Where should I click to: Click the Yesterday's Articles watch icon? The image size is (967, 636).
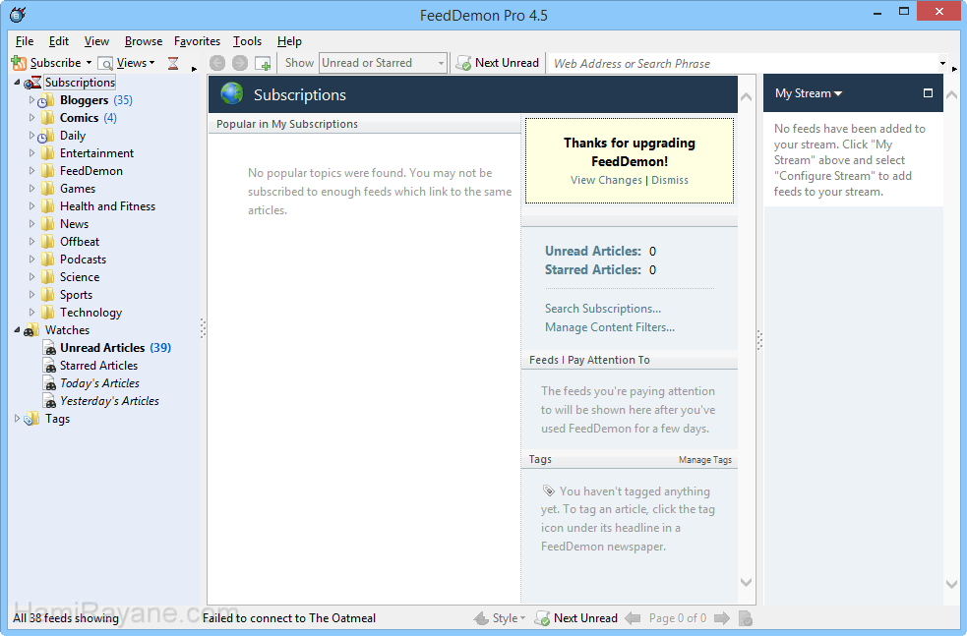[x=50, y=401]
